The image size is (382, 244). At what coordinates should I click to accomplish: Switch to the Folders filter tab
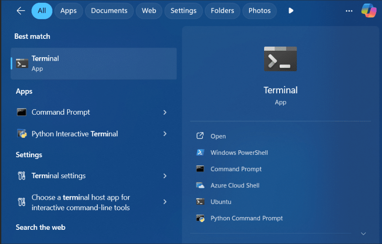[223, 11]
